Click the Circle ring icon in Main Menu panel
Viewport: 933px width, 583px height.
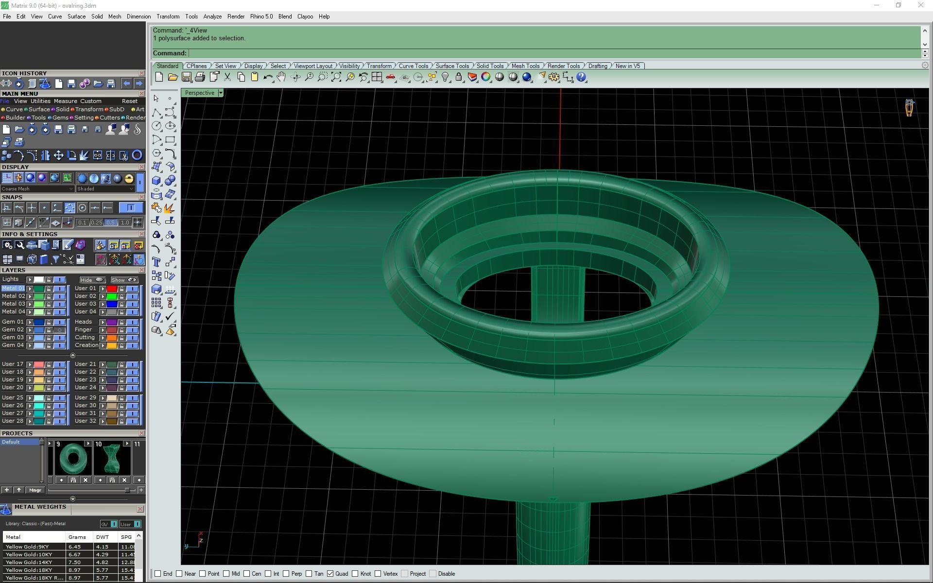click(137, 155)
